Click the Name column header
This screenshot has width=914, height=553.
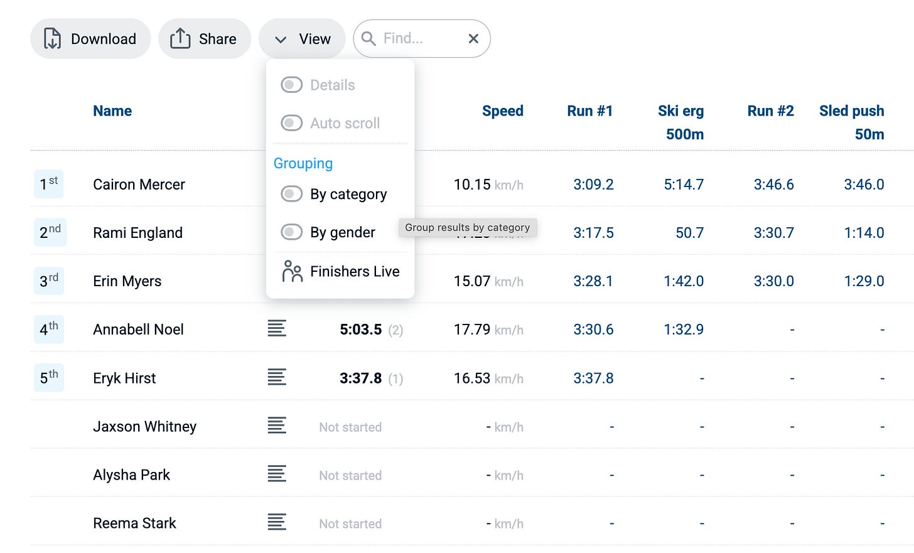(x=112, y=111)
